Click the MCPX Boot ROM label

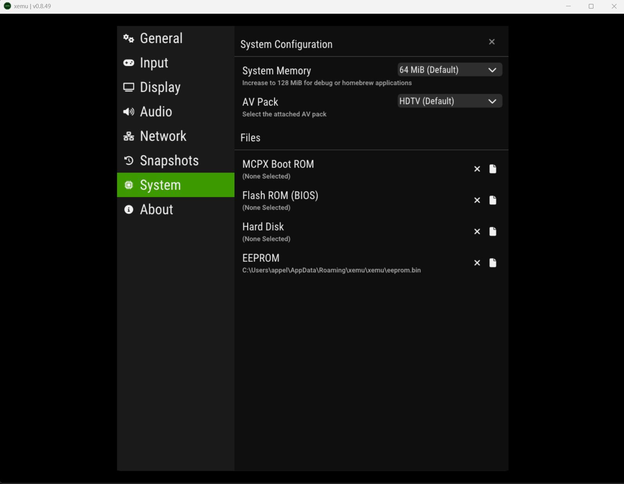(278, 164)
